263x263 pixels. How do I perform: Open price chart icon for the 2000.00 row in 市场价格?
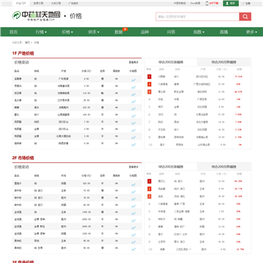click(x=134, y=221)
